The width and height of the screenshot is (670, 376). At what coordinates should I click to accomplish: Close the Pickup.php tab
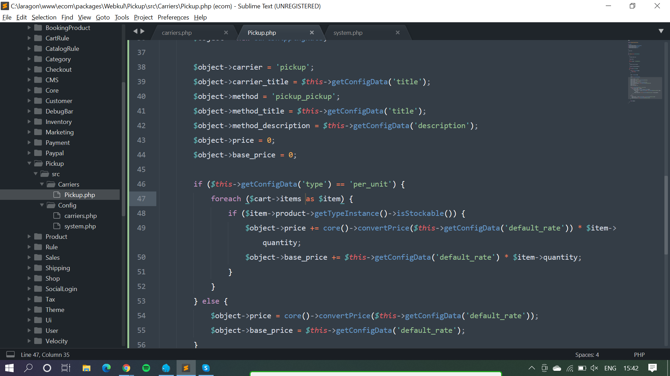click(312, 32)
